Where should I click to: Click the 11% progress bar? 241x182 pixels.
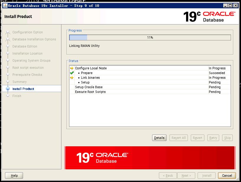[150, 37]
